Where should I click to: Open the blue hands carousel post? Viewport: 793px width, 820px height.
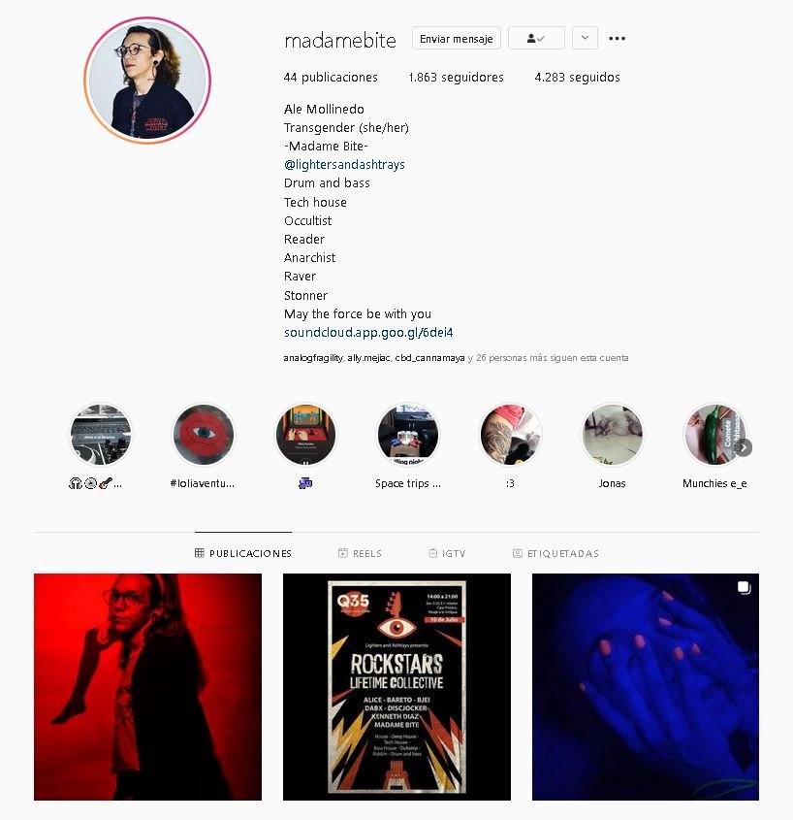click(646, 687)
